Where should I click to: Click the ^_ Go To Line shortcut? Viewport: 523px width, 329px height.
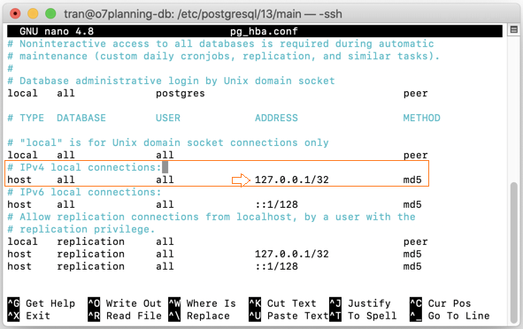point(450,316)
